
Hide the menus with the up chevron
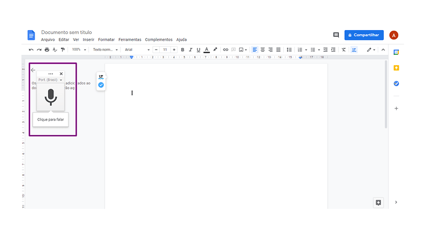[x=383, y=50]
